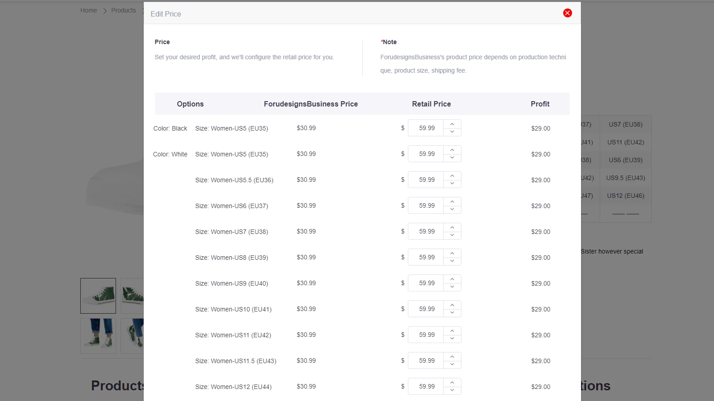This screenshot has width=714, height=401.
Task: Increase retail price for Women-US8 (EU39)
Action: coord(452,253)
